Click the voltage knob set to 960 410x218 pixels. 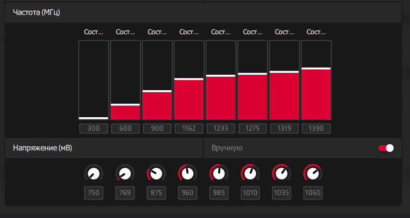(187, 173)
